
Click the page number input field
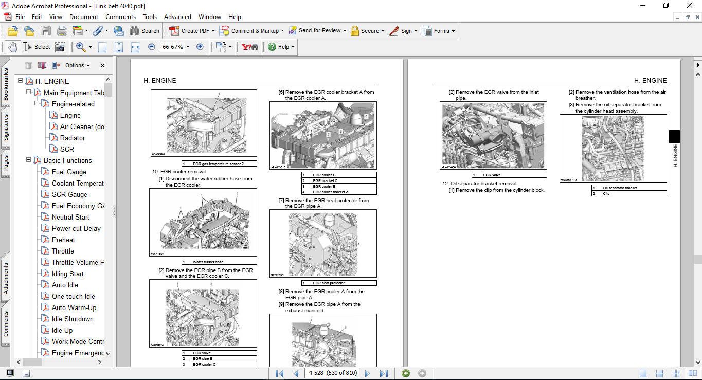tap(333, 373)
